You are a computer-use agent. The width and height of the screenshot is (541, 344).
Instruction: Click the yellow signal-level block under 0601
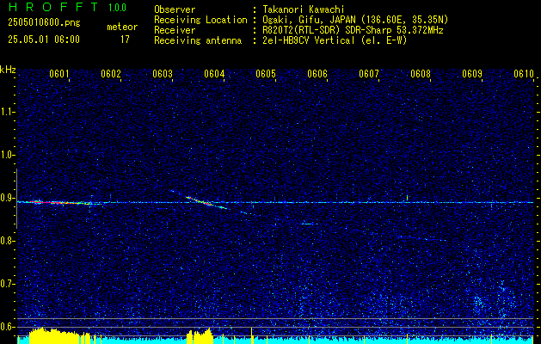pyautogui.click(x=54, y=335)
